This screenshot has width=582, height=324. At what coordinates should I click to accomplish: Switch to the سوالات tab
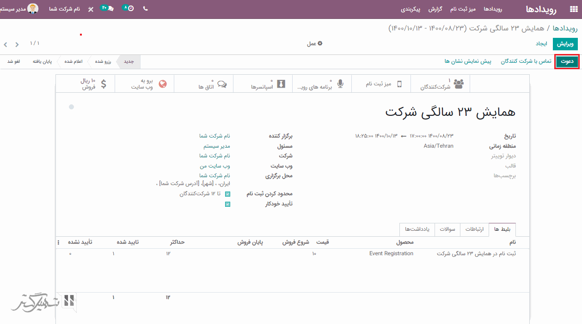(x=448, y=229)
